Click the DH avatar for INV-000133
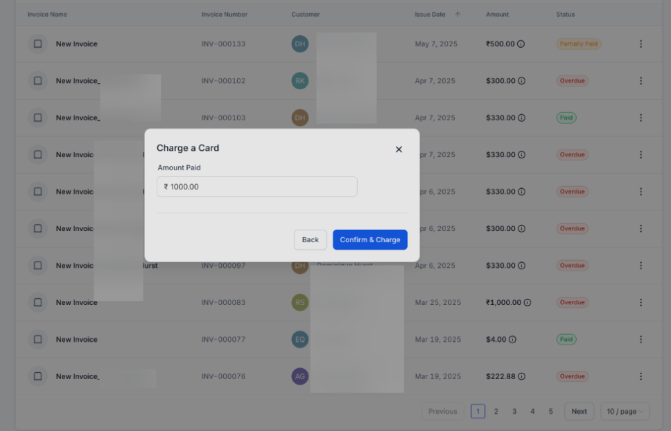Screen dimensions: 671x431 [299, 44]
